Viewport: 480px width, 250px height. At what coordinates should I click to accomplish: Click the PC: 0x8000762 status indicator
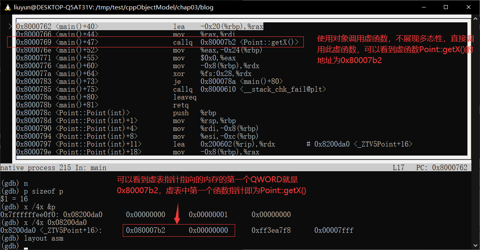coord(442,168)
